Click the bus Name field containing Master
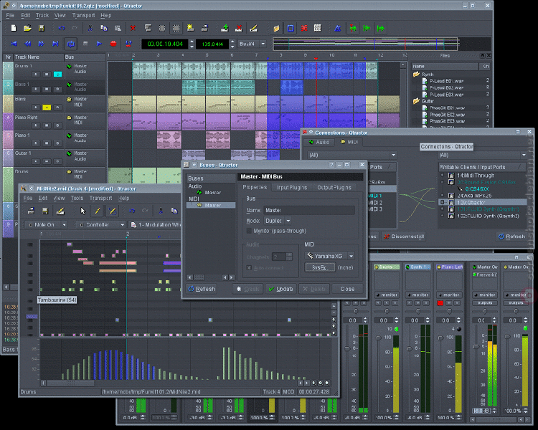Screen dimensions: 538x430 click(x=309, y=210)
